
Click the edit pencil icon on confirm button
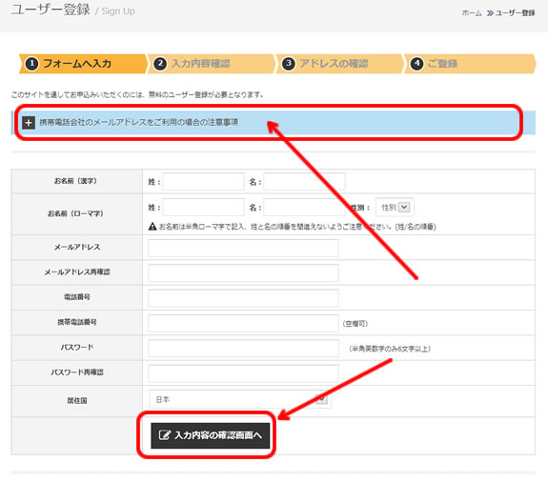[165, 435]
